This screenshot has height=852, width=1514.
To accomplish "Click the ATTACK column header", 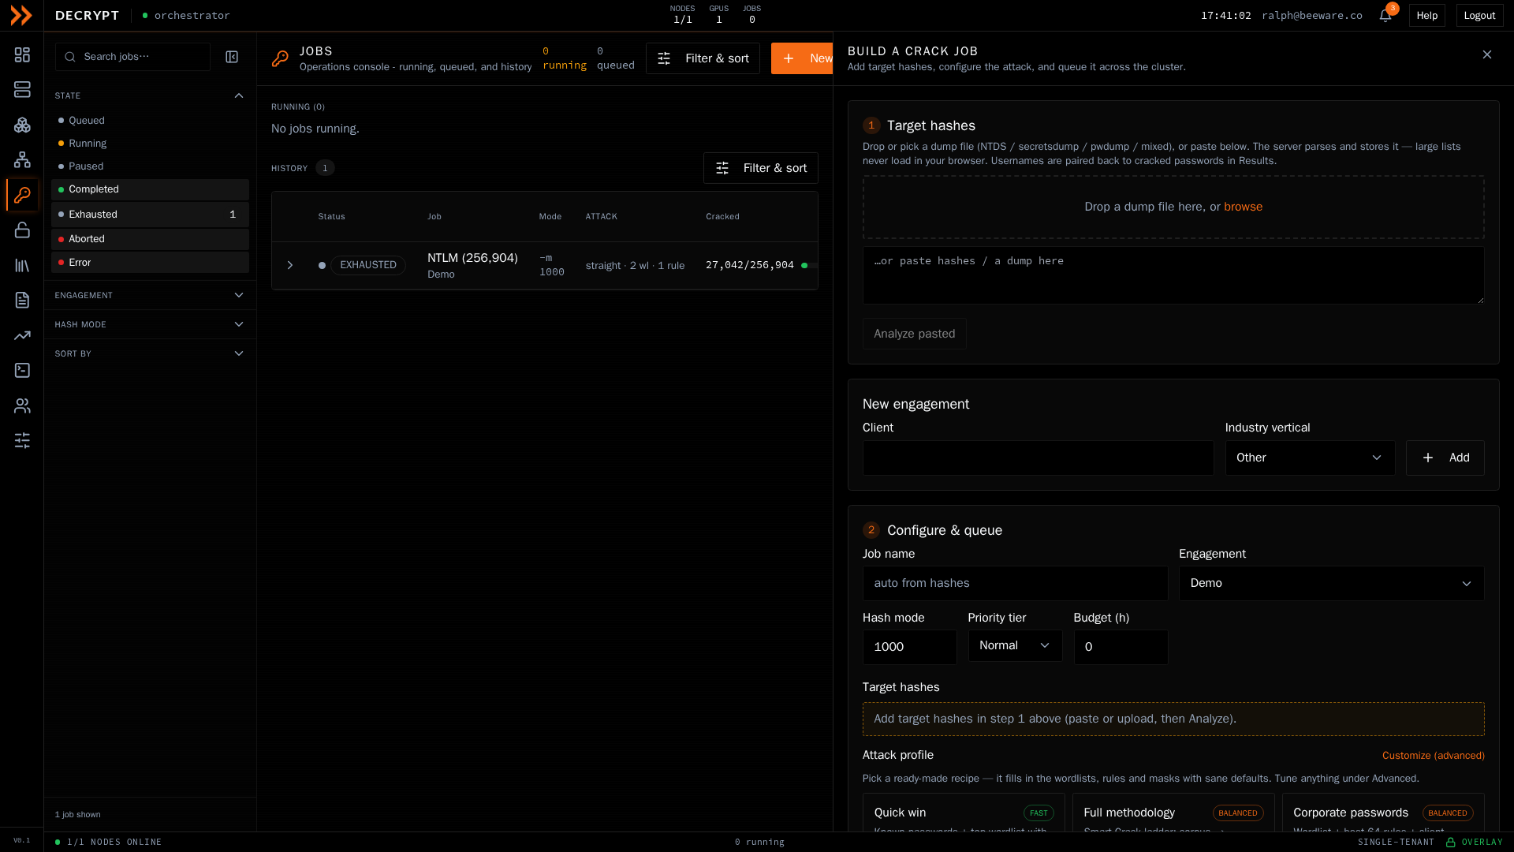I will pyautogui.click(x=601, y=216).
